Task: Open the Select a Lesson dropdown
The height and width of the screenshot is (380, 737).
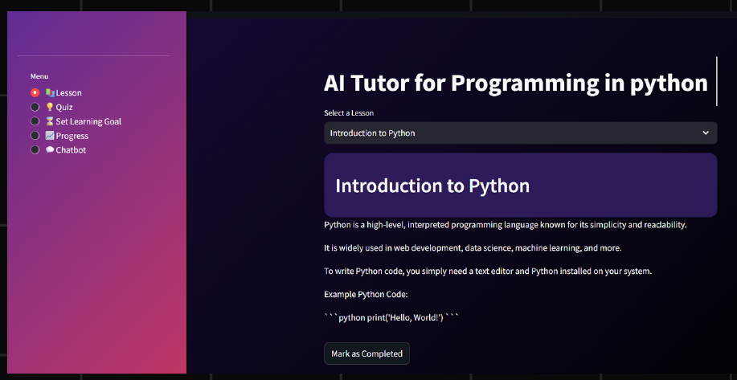Action: (x=520, y=133)
